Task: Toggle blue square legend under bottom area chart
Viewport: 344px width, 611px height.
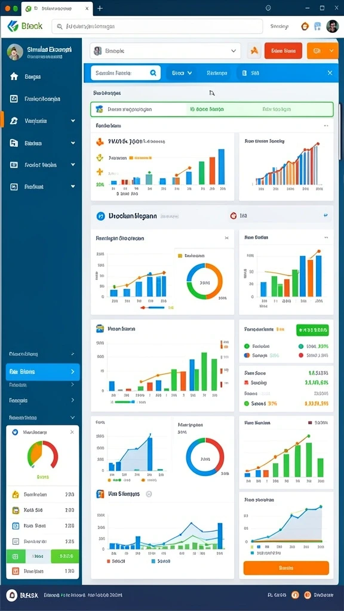Action: 153,561
